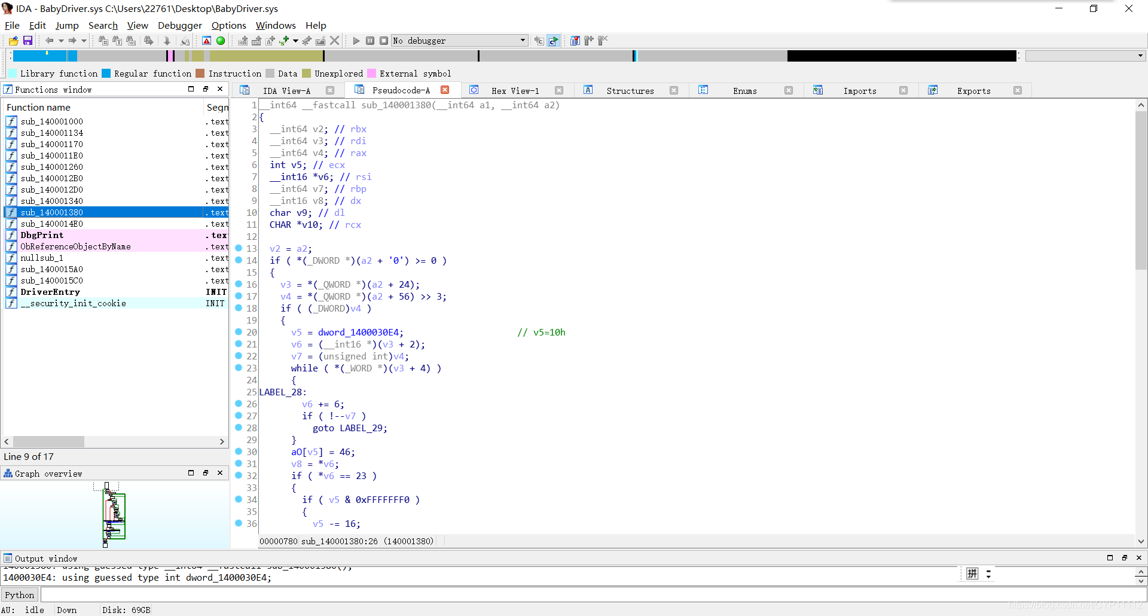Click the green circle status icon
The width and height of the screenshot is (1148, 616).
(221, 41)
